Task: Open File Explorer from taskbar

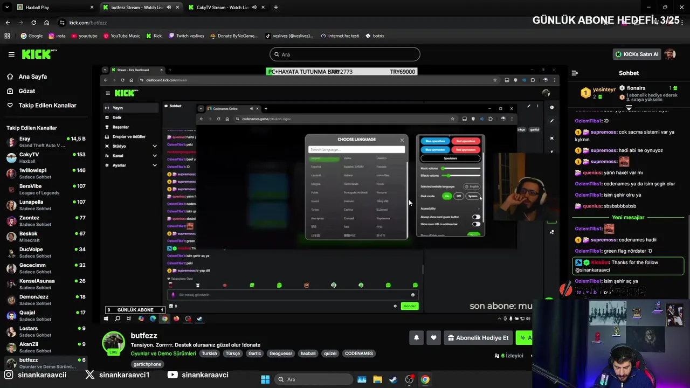Action: click(x=377, y=379)
